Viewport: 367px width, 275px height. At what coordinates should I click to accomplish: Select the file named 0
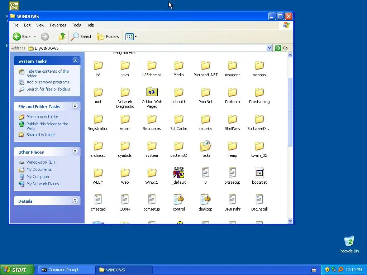[205, 176]
